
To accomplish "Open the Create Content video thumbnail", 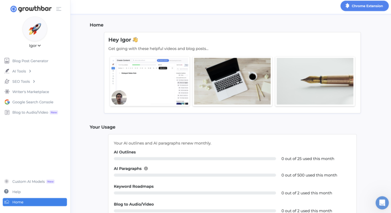I will tap(150, 82).
